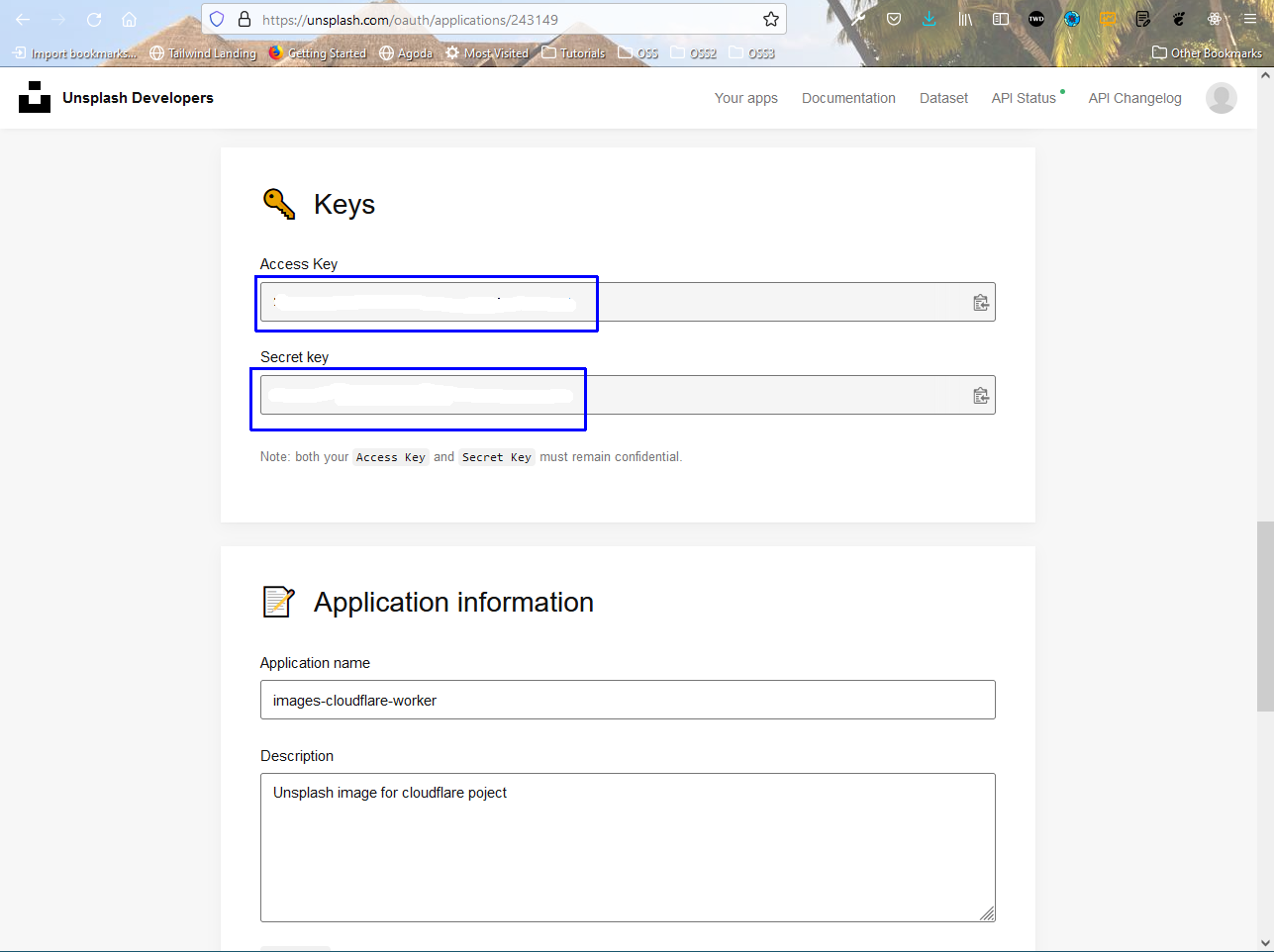The width and height of the screenshot is (1274, 952).
Task: Toggle the sidebar view icon
Action: [x=1001, y=19]
